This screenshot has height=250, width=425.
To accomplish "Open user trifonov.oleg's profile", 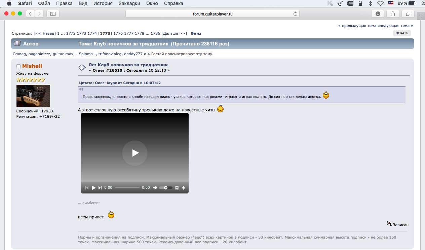I will coord(110,54).
